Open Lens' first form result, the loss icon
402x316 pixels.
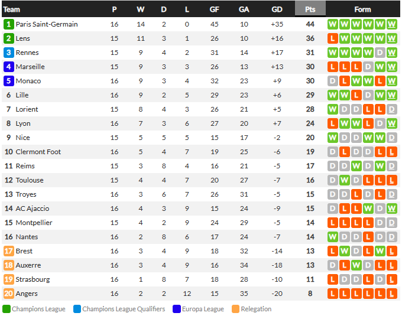pyautogui.click(x=332, y=38)
